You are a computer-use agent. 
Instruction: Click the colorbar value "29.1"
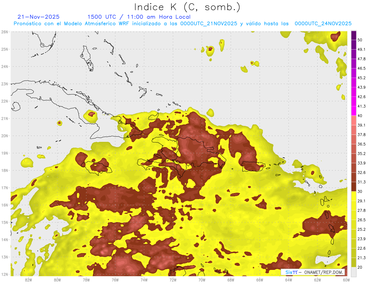(362, 201)
